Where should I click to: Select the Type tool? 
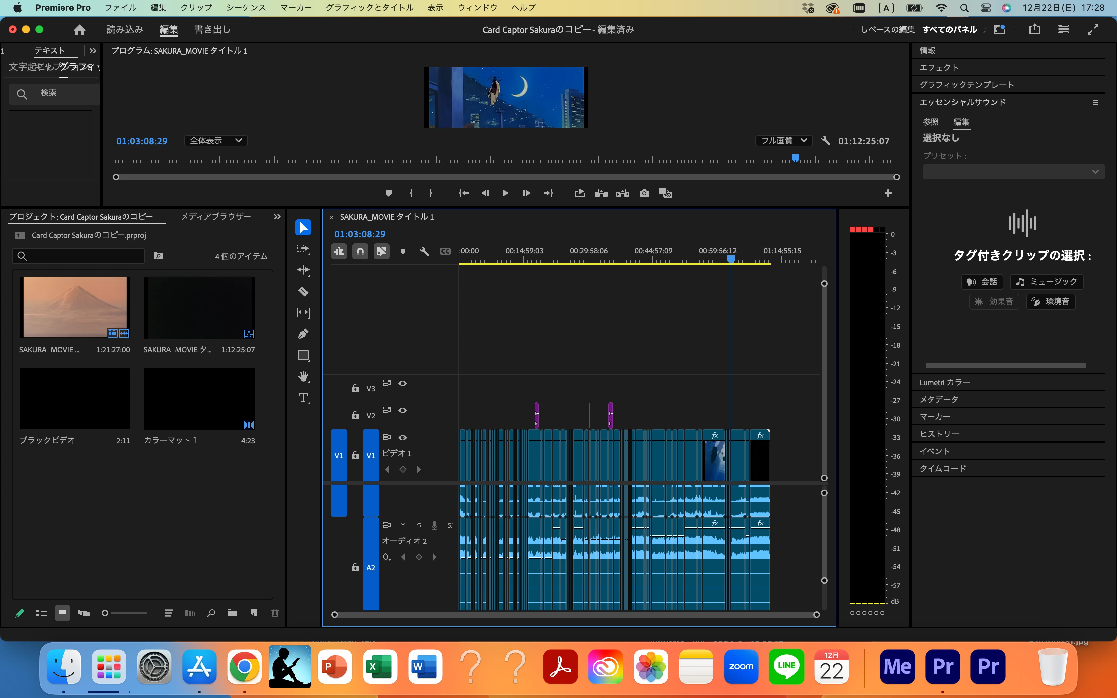[303, 398]
